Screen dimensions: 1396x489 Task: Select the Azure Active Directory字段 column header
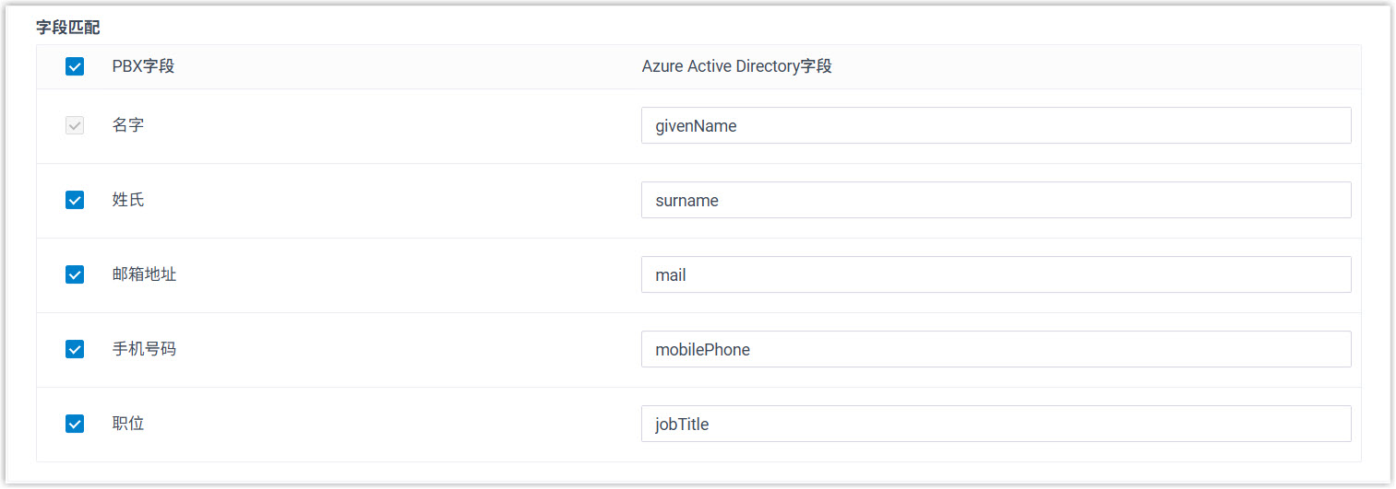click(x=736, y=66)
